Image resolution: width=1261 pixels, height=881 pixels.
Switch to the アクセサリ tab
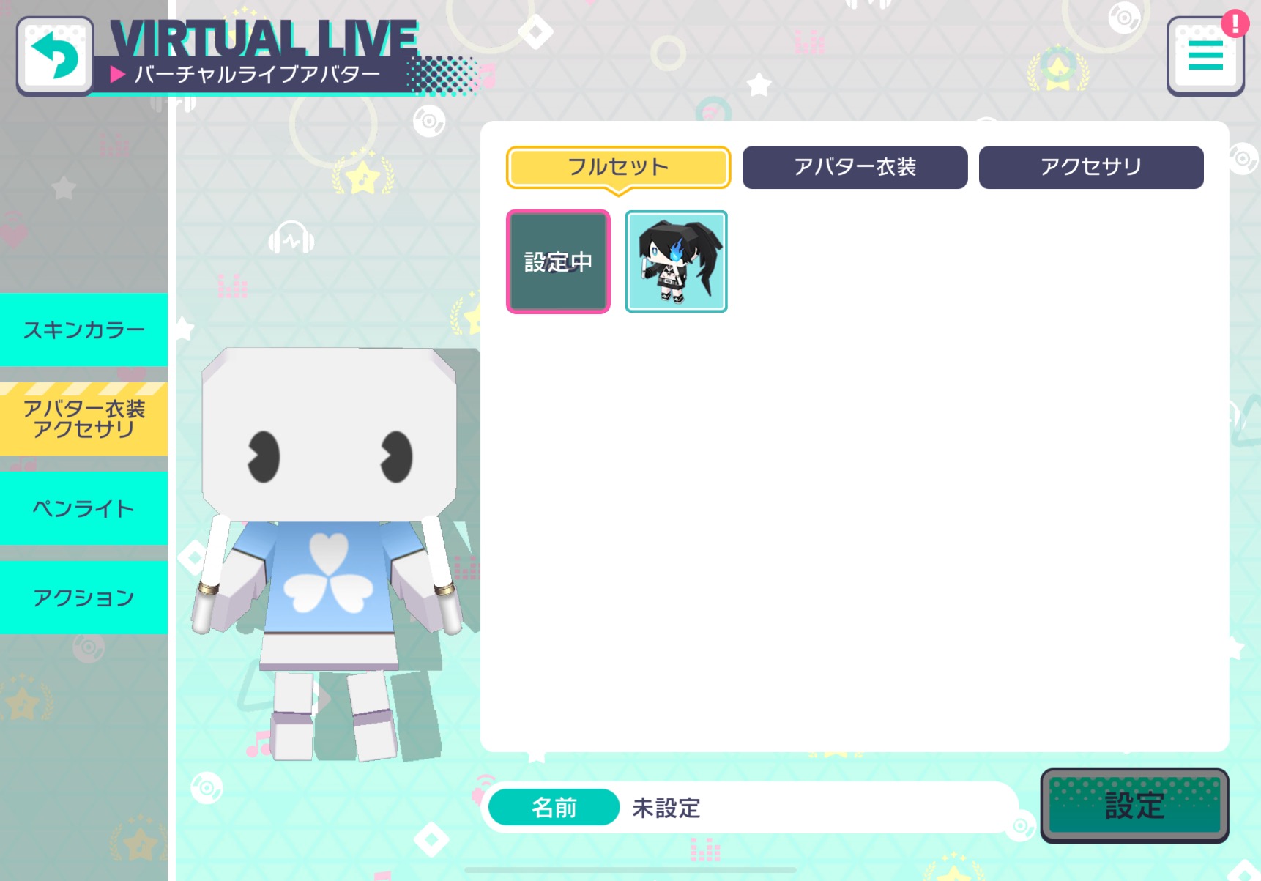(1091, 167)
